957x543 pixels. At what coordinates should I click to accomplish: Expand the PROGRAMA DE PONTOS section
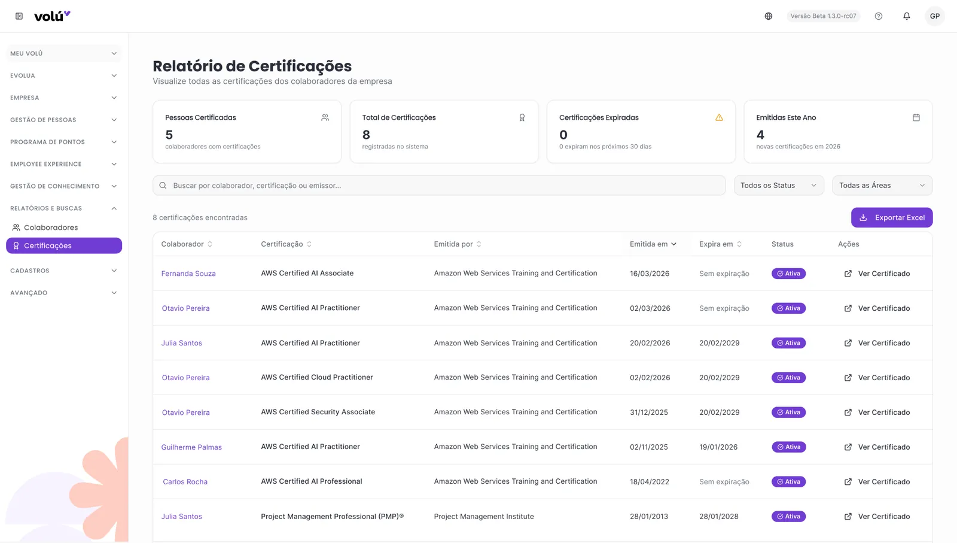[x=63, y=142]
